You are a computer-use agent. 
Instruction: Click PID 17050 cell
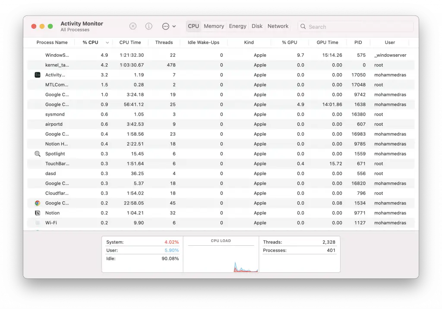[358, 75]
